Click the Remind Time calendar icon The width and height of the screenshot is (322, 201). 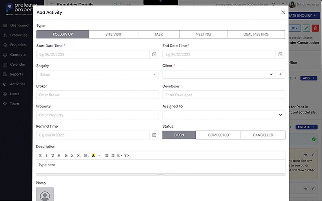154,135
